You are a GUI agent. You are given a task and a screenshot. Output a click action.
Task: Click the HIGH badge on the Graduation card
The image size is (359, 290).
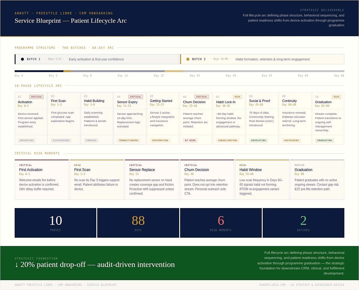click(x=336, y=97)
